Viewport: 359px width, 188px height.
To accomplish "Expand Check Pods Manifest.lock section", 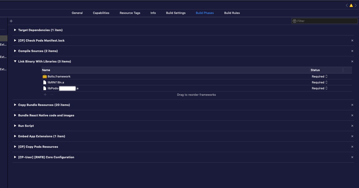I will coord(15,40).
